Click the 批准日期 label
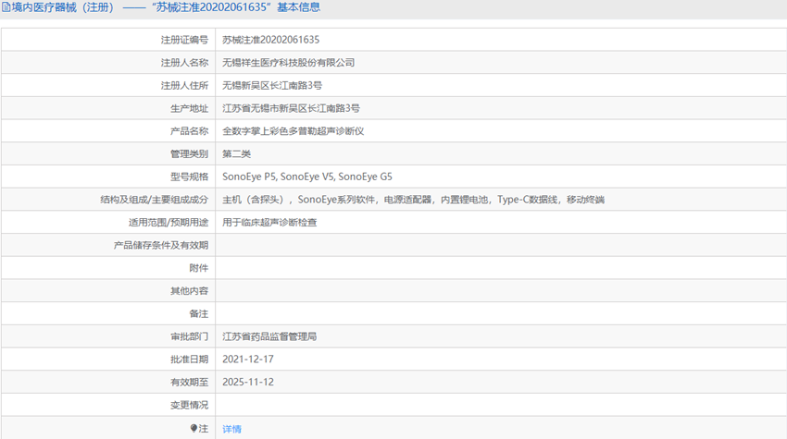 189,360
